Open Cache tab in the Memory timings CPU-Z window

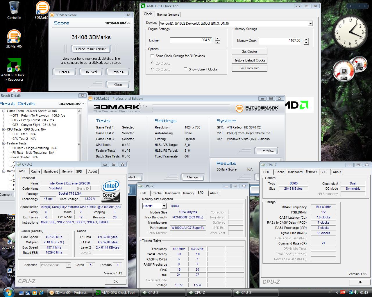pos(280,172)
